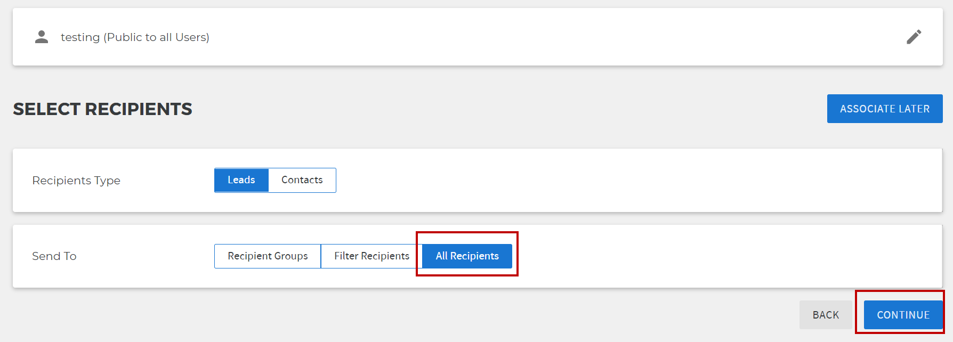
Task: Click the testing (Public to all Users) text
Action: 135,37
